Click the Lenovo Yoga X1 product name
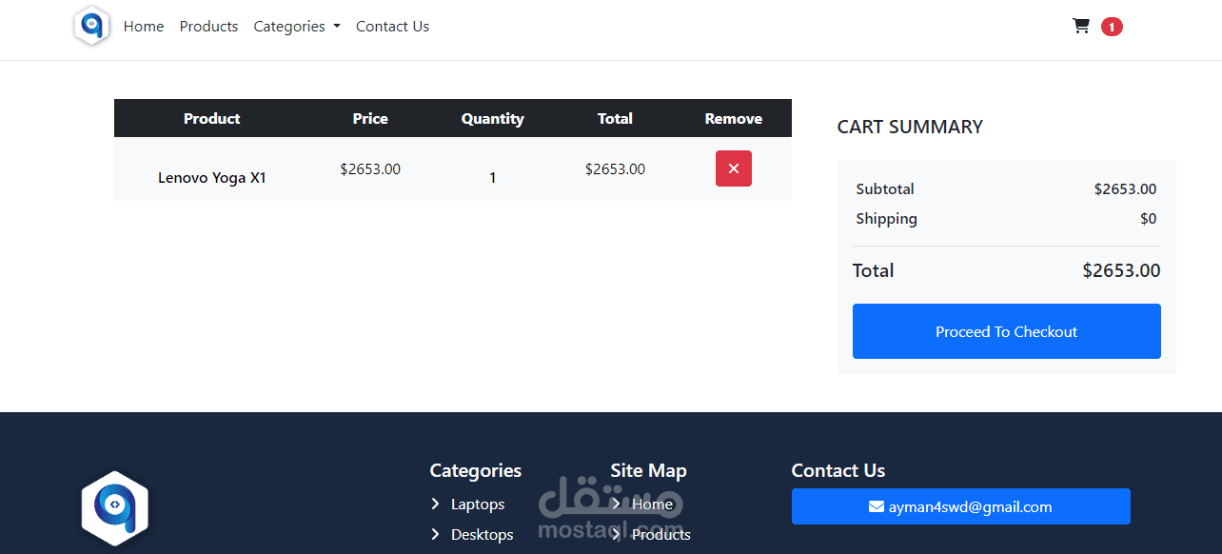 (212, 177)
